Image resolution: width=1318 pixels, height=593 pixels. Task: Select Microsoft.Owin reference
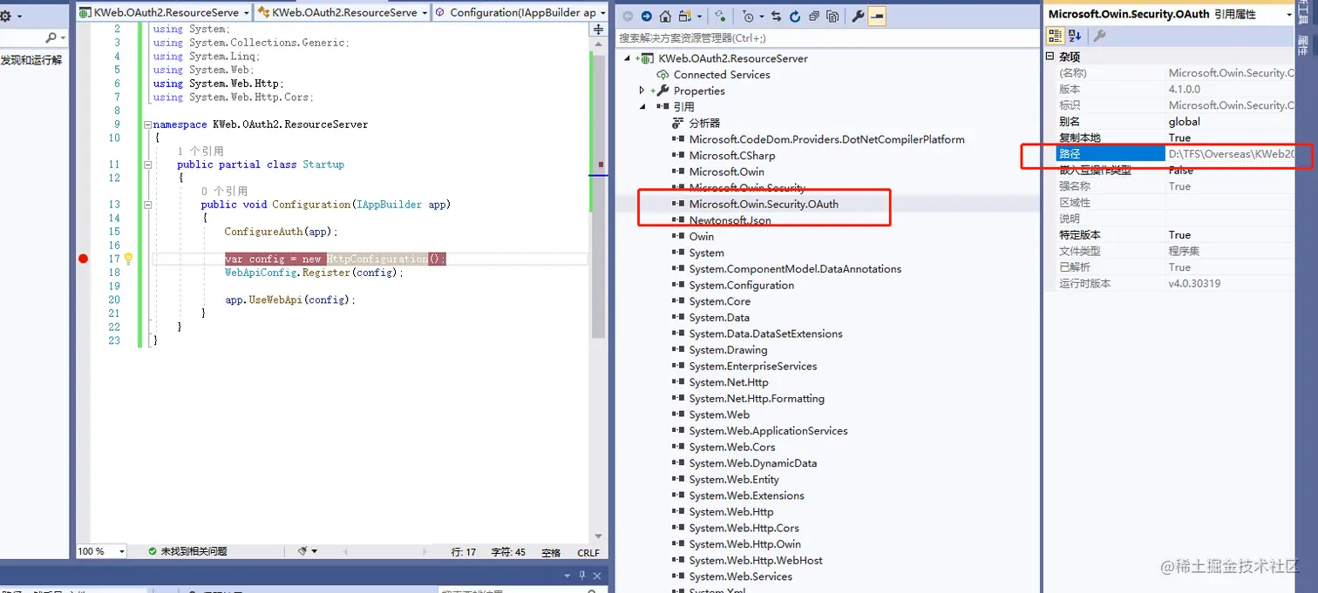pyautogui.click(x=726, y=172)
